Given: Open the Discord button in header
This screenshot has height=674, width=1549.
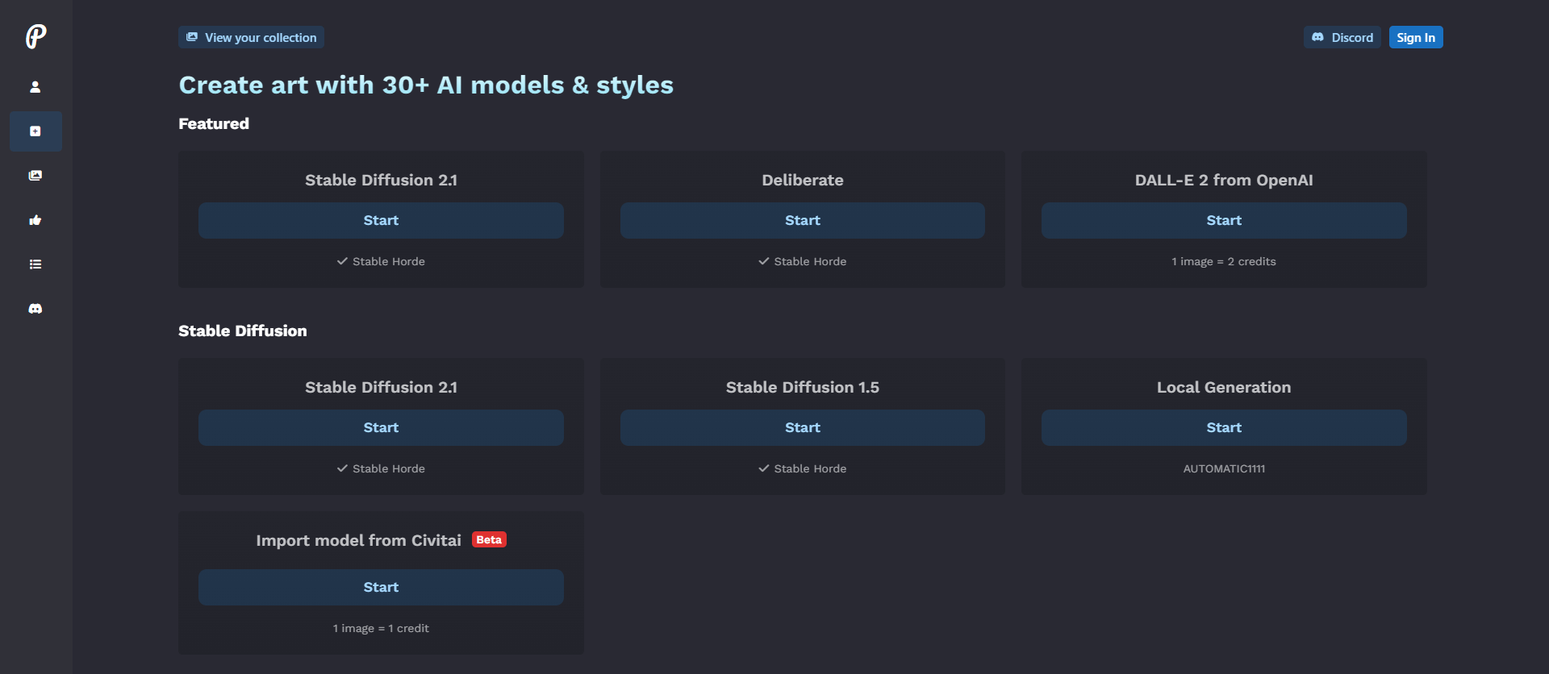Looking at the screenshot, I should pyautogui.click(x=1342, y=37).
